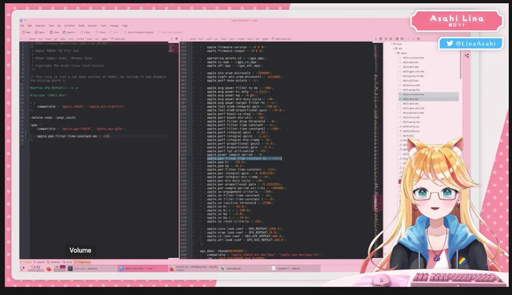Open the application launcher in taskbar

click(23, 269)
